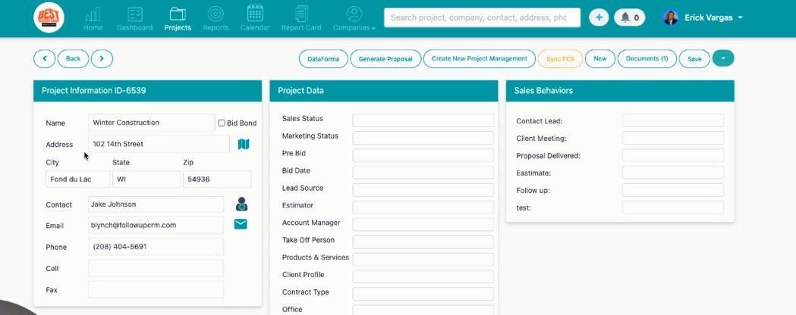Open the Marketing Status field
Image resolution: width=796 pixels, height=315 pixels.
[x=423, y=138]
